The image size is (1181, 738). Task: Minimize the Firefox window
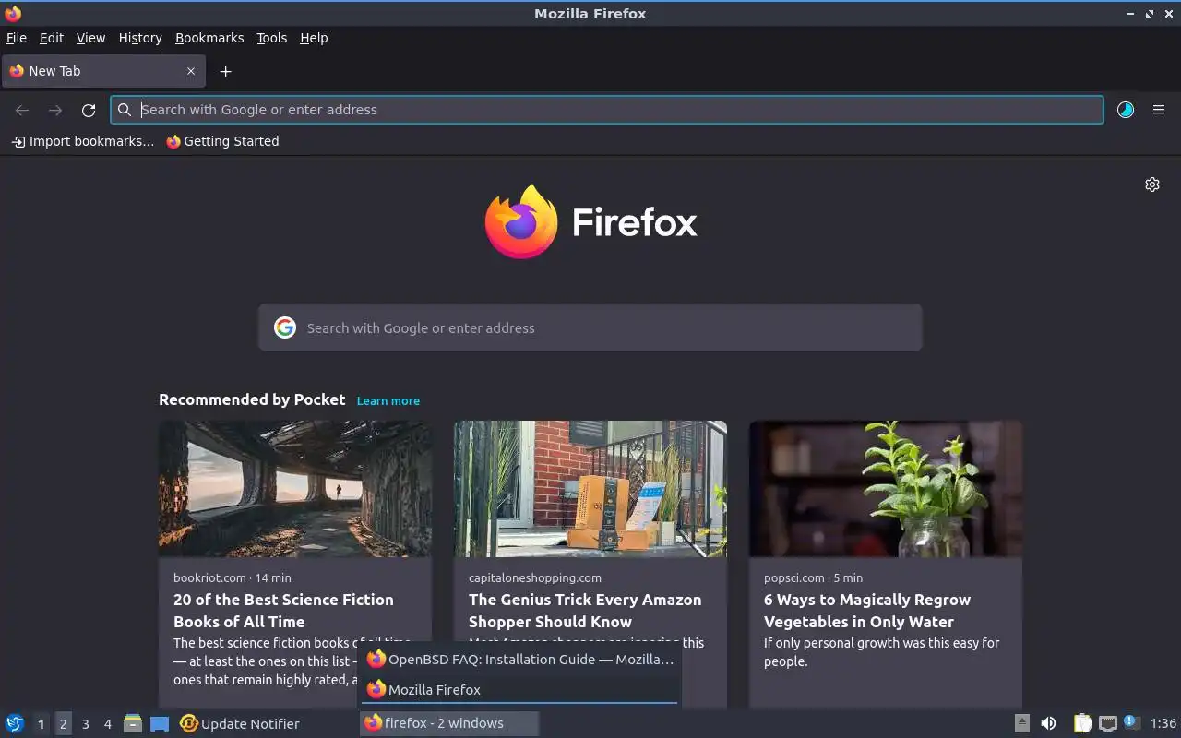(1130, 14)
